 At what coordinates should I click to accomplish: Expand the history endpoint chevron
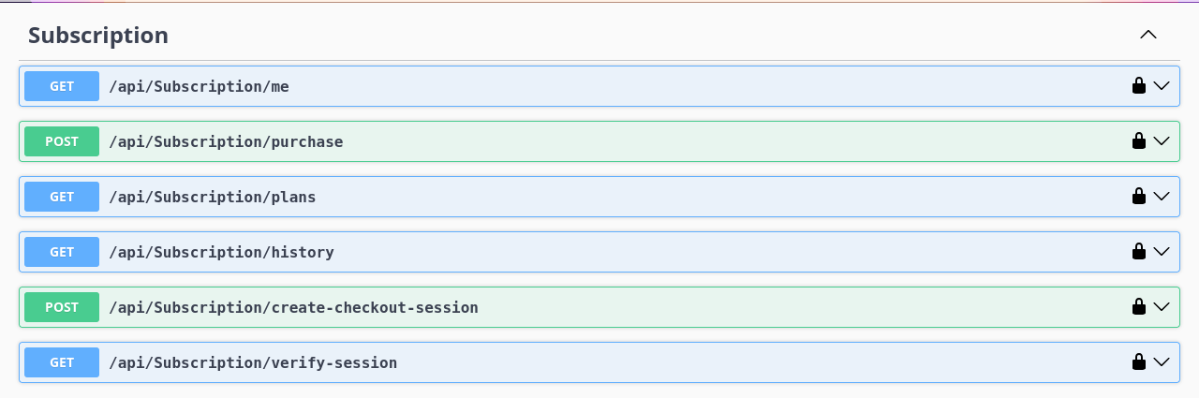pyautogui.click(x=1162, y=252)
